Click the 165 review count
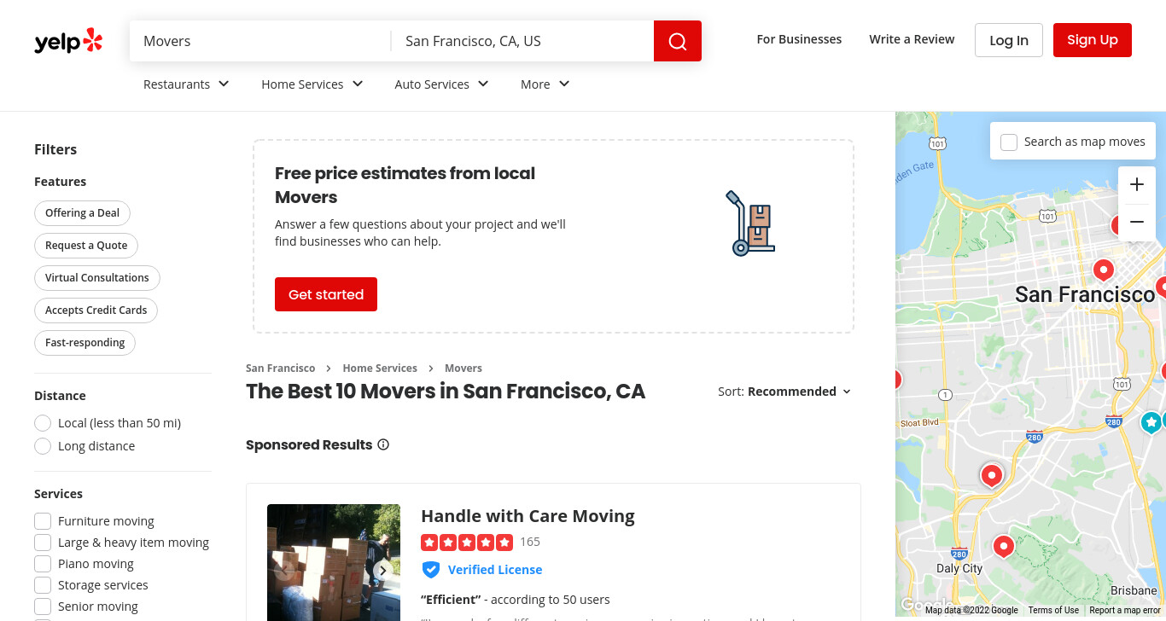The image size is (1166, 621). tap(530, 542)
